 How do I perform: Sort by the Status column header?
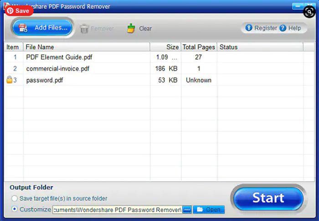[x=260, y=47]
